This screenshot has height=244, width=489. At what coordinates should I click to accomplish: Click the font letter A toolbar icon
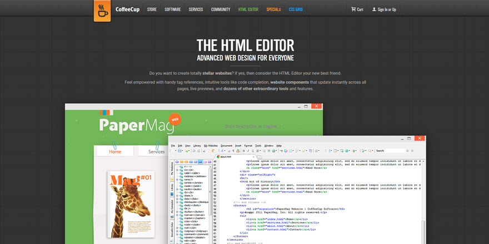(x=222, y=151)
